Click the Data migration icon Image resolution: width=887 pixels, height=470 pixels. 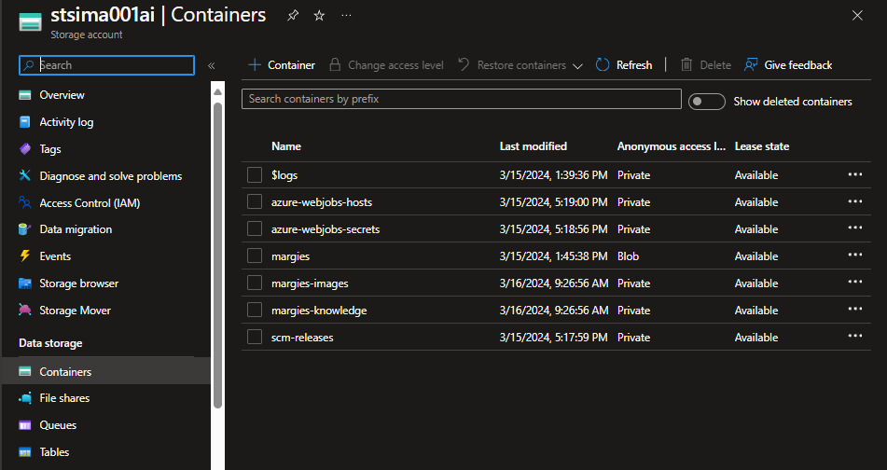(25, 229)
